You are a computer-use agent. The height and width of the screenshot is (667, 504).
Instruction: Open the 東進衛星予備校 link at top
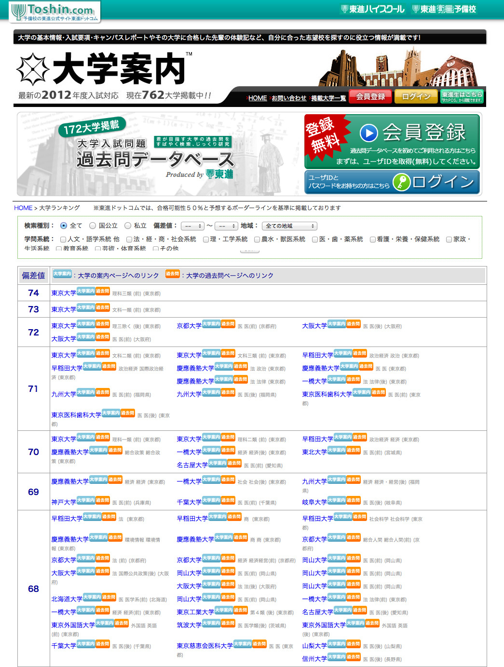click(444, 9)
